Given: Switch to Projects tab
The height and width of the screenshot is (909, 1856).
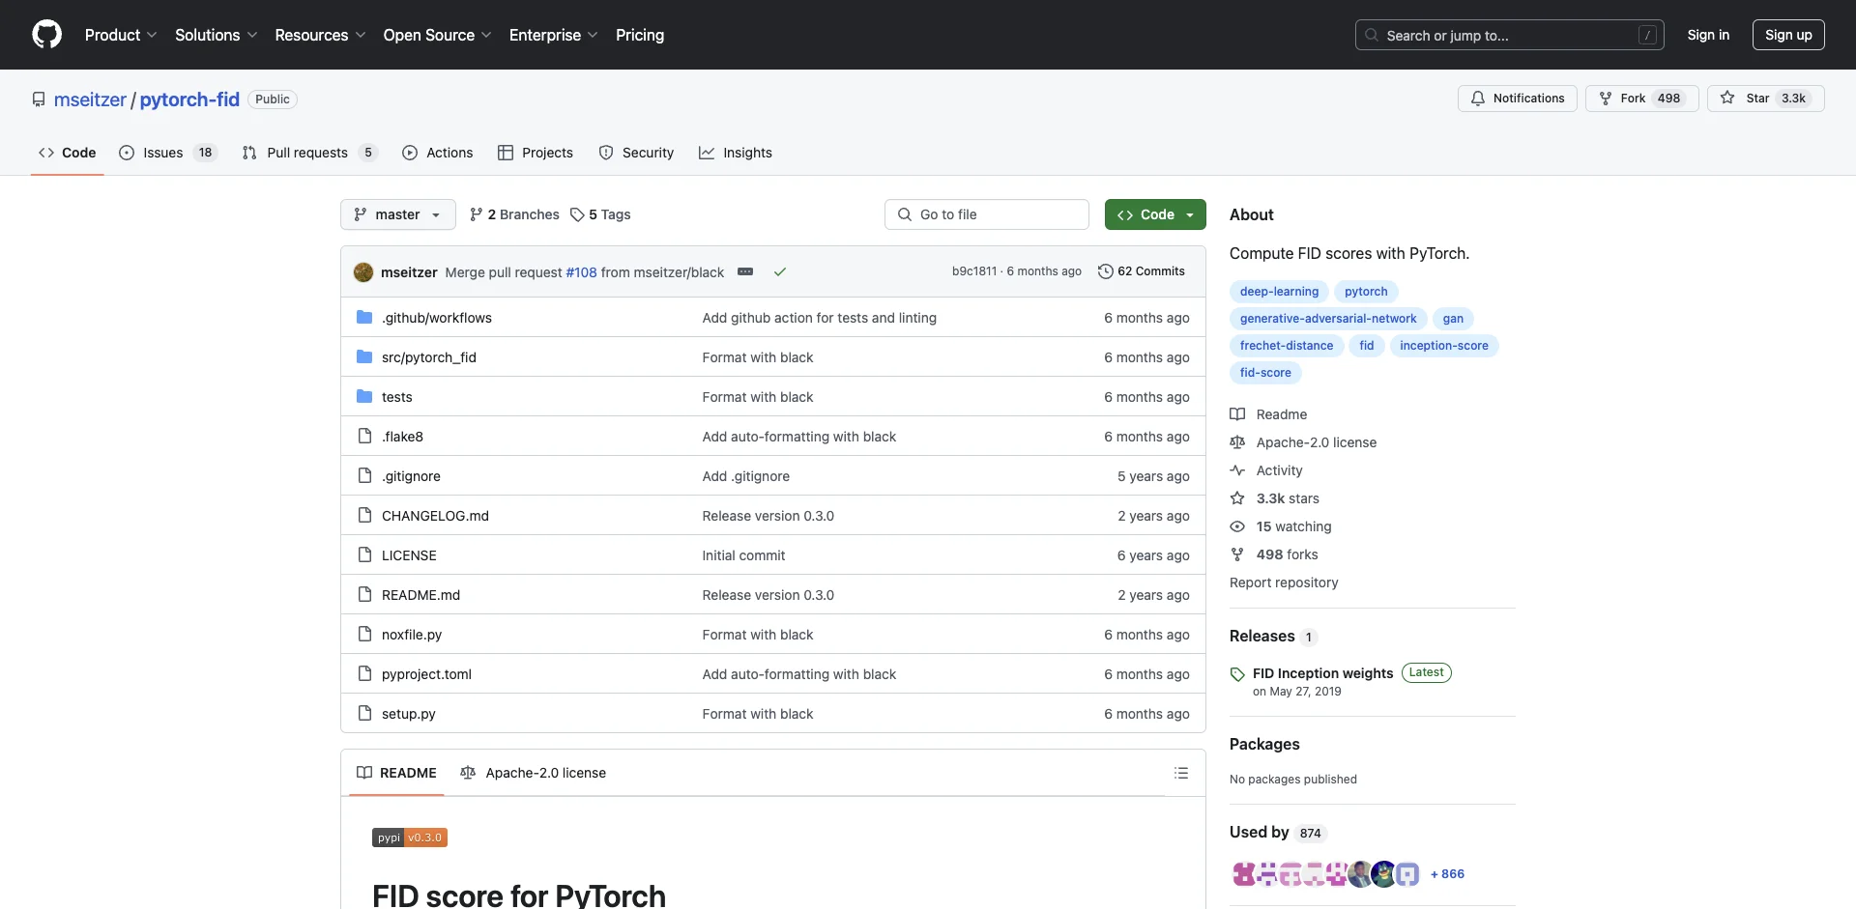Looking at the screenshot, I should 536,153.
